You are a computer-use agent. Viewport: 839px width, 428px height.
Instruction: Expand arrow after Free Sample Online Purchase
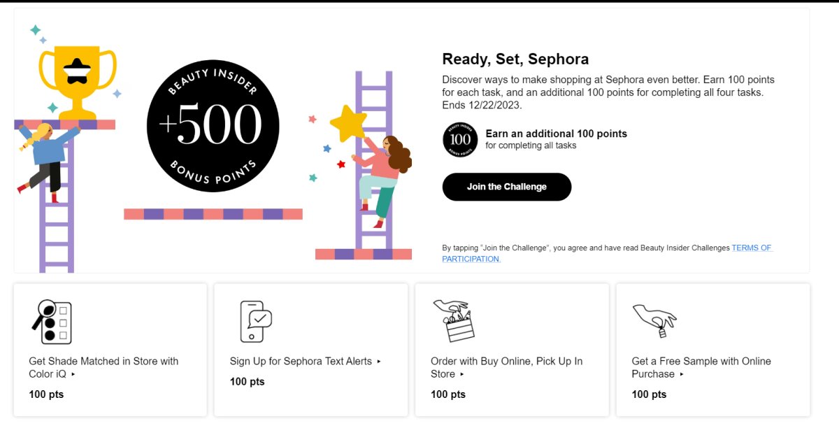[x=682, y=374]
